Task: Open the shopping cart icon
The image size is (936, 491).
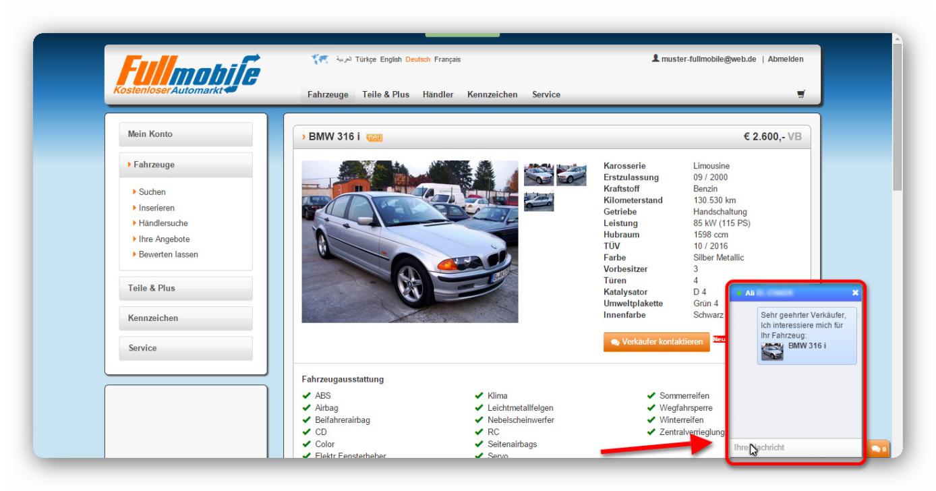Action: (800, 94)
